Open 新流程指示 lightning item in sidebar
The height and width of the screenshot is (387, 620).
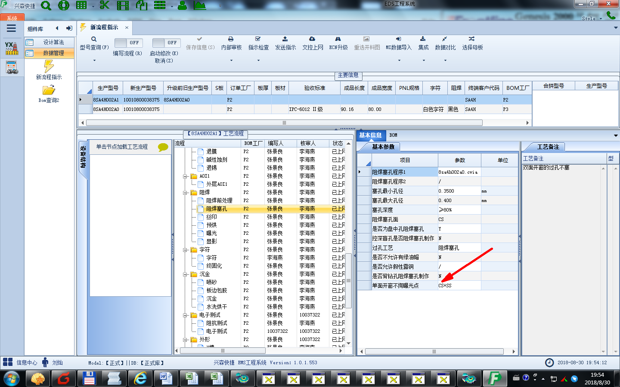49,70
